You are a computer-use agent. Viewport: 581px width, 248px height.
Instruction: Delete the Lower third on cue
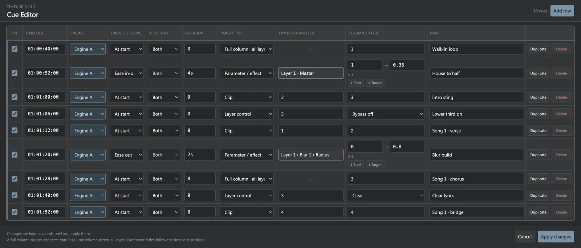561,114
